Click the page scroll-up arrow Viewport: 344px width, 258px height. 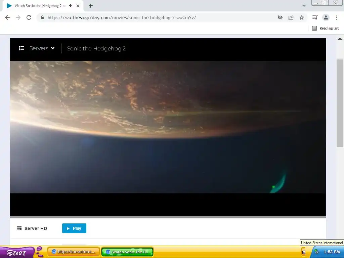tap(340, 39)
